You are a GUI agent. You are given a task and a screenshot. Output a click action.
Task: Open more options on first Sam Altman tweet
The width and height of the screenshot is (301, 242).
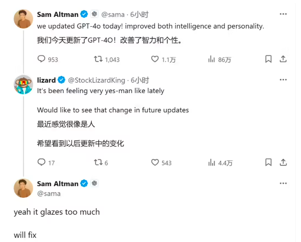283,14
